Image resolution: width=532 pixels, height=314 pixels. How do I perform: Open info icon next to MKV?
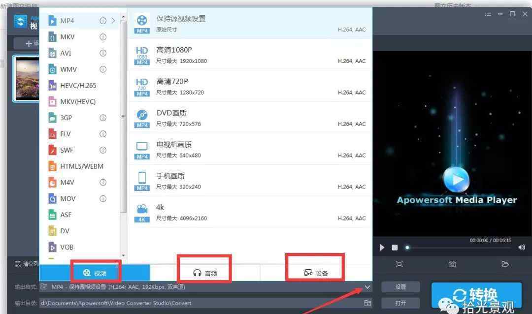(103, 37)
